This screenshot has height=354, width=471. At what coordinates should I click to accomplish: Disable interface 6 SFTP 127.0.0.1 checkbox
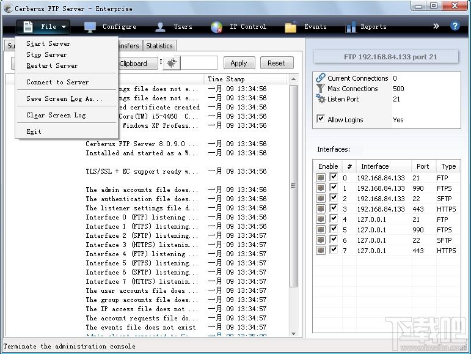[x=334, y=239]
